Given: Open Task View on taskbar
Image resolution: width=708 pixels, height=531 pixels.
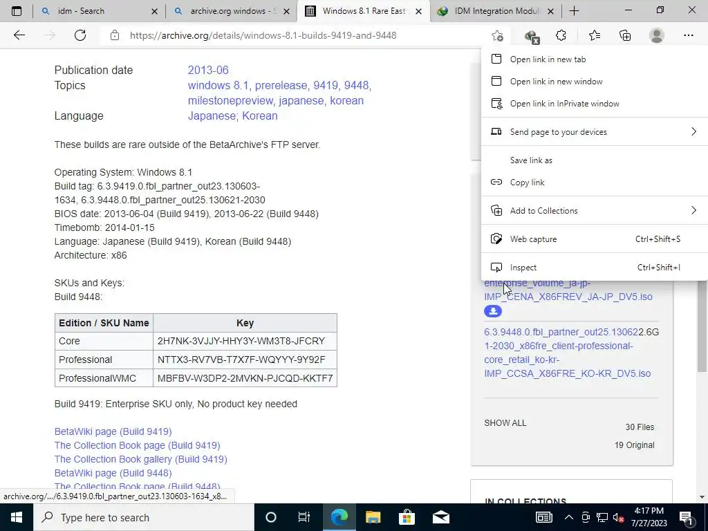Looking at the screenshot, I should [x=304, y=517].
